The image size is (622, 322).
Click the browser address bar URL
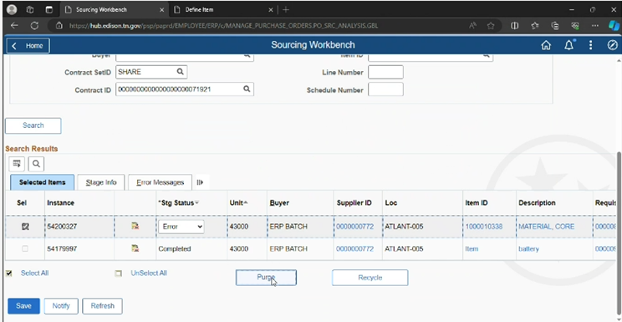[223, 25]
